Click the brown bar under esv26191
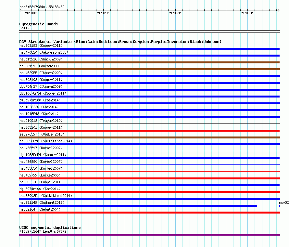The width and height of the screenshot is (289, 247). coord(149,69)
